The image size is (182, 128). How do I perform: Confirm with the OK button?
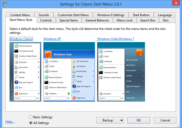tap(139, 120)
